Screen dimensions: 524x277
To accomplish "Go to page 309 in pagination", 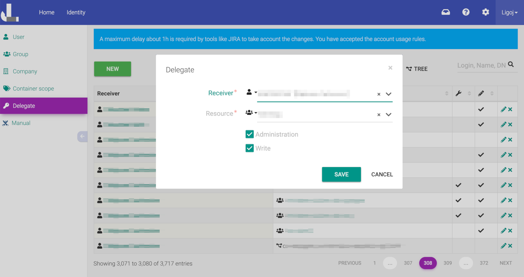I will click(x=447, y=263).
